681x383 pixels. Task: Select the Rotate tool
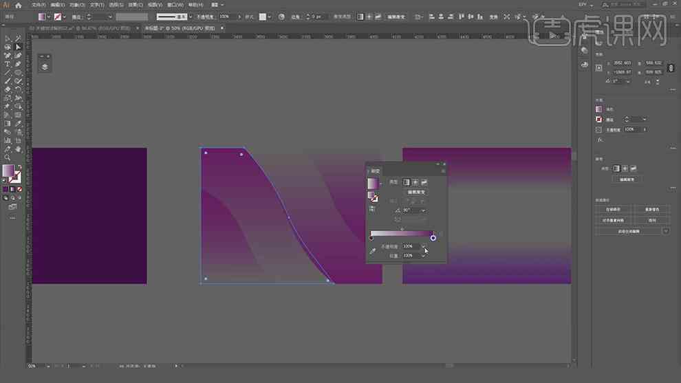(18, 89)
